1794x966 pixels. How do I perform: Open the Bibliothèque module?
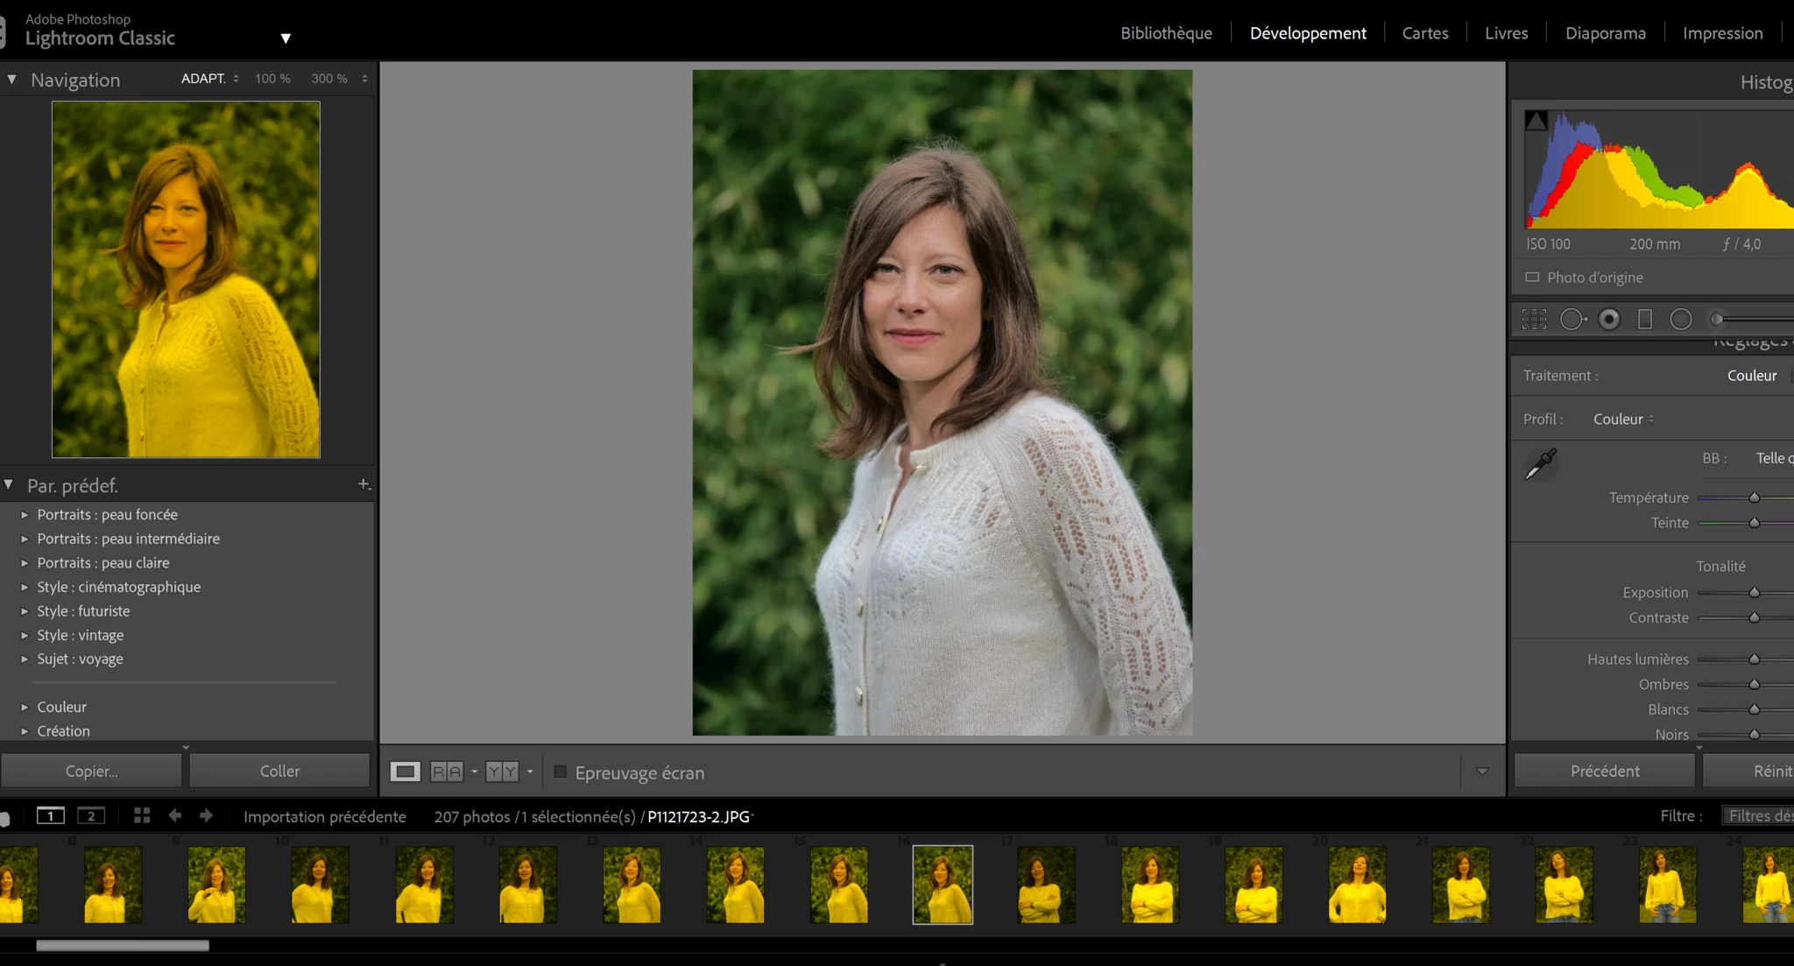click(x=1166, y=33)
